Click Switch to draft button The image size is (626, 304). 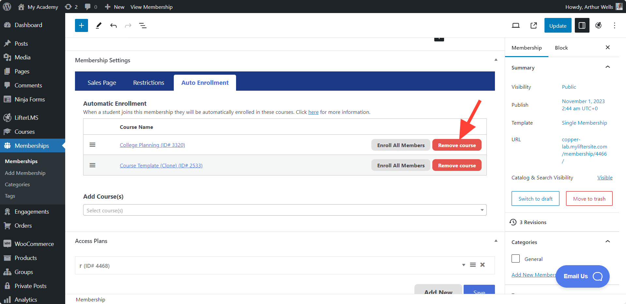click(x=535, y=199)
